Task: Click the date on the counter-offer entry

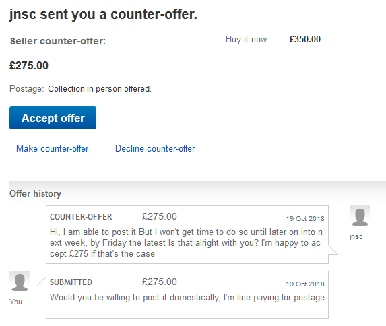Action: [x=305, y=219]
